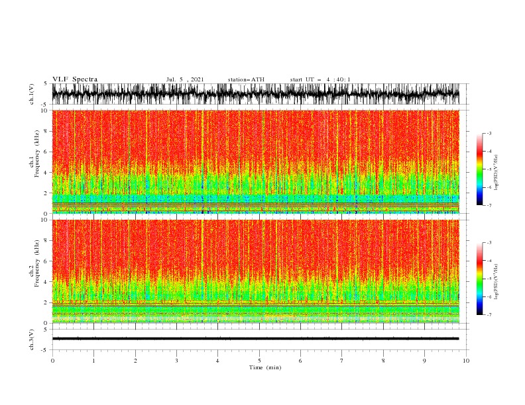525x405 pixels.
Task: Click inside the ch.2 spectrogram panel
Action: pos(255,271)
